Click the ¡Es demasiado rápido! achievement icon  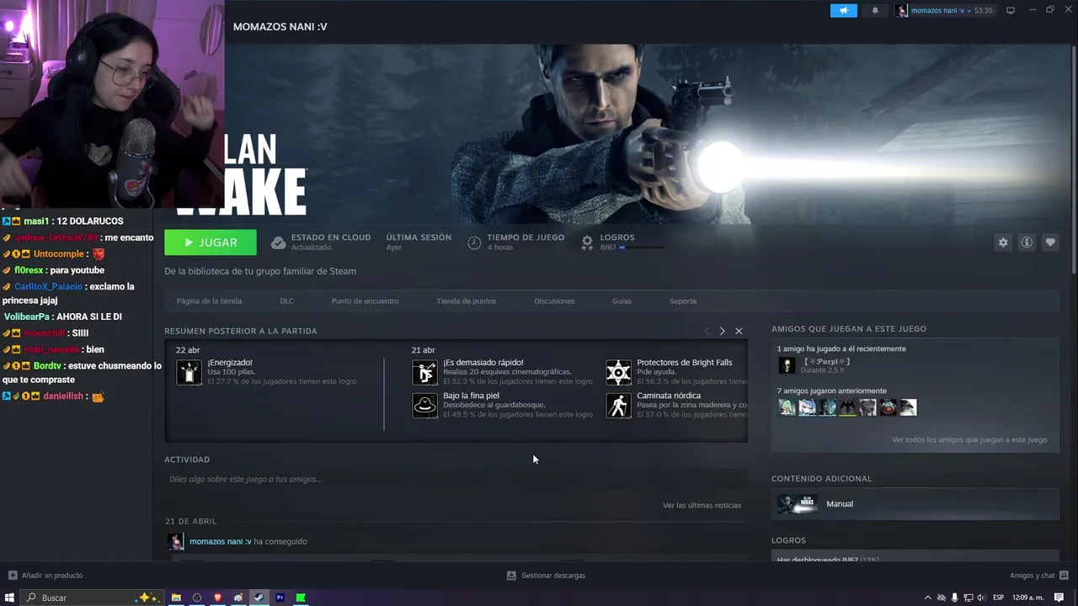pyautogui.click(x=424, y=372)
